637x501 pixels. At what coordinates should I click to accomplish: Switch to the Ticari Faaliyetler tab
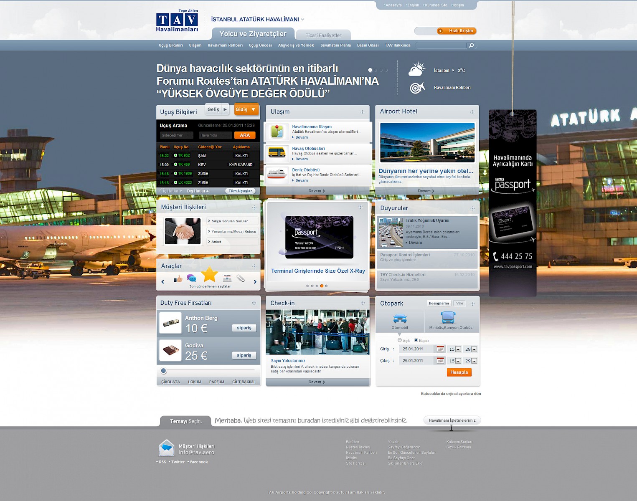[x=323, y=35]
